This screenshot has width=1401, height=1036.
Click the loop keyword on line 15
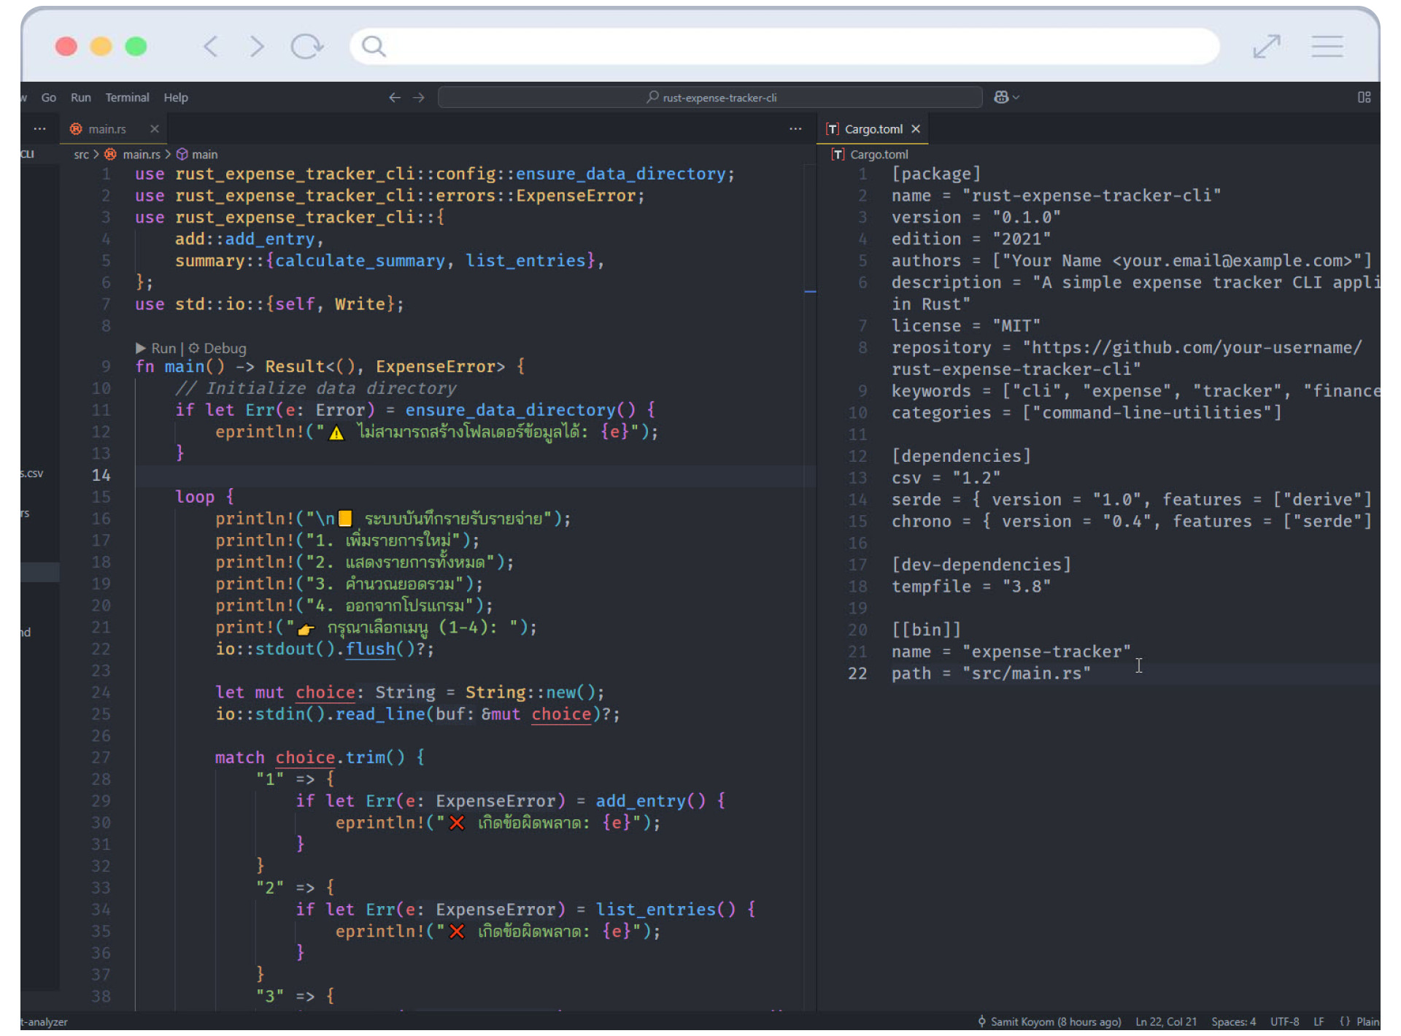tap(195, 497)
